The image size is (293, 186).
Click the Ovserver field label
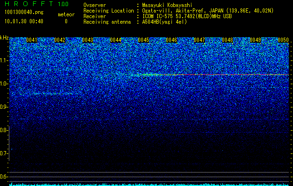tap(95, 5)
